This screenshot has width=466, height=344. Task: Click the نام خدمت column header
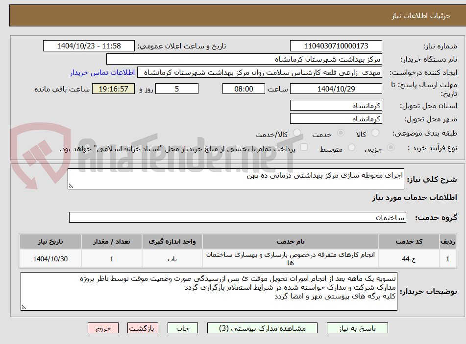point(291,241)
